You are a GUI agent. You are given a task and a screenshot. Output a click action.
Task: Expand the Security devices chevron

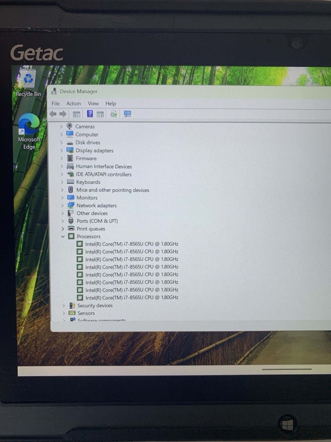coord(64,306)
